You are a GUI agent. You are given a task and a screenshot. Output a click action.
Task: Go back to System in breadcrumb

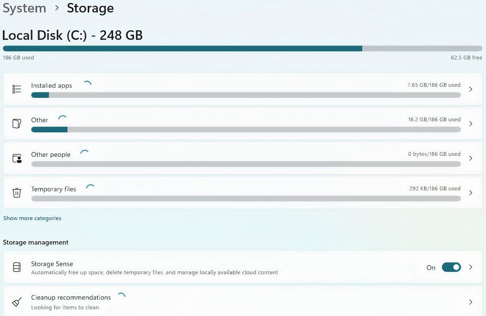click(24, 8)
